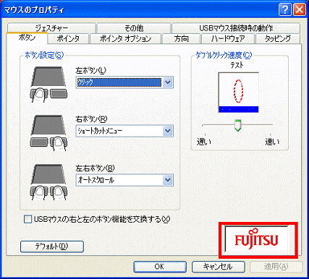Switch to the その他 tab
309x279 pixels.
tap(134, 28)
